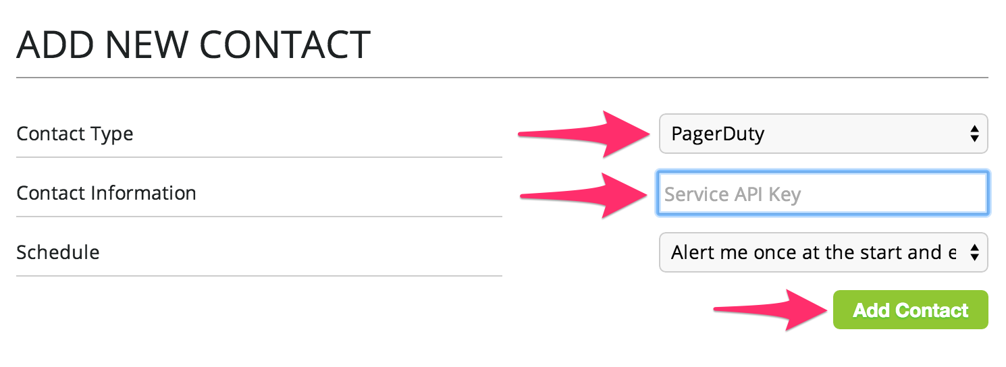Click the underline beneath Contact Information label
The width and height of the screenshot is (1006, 367).
259,217
